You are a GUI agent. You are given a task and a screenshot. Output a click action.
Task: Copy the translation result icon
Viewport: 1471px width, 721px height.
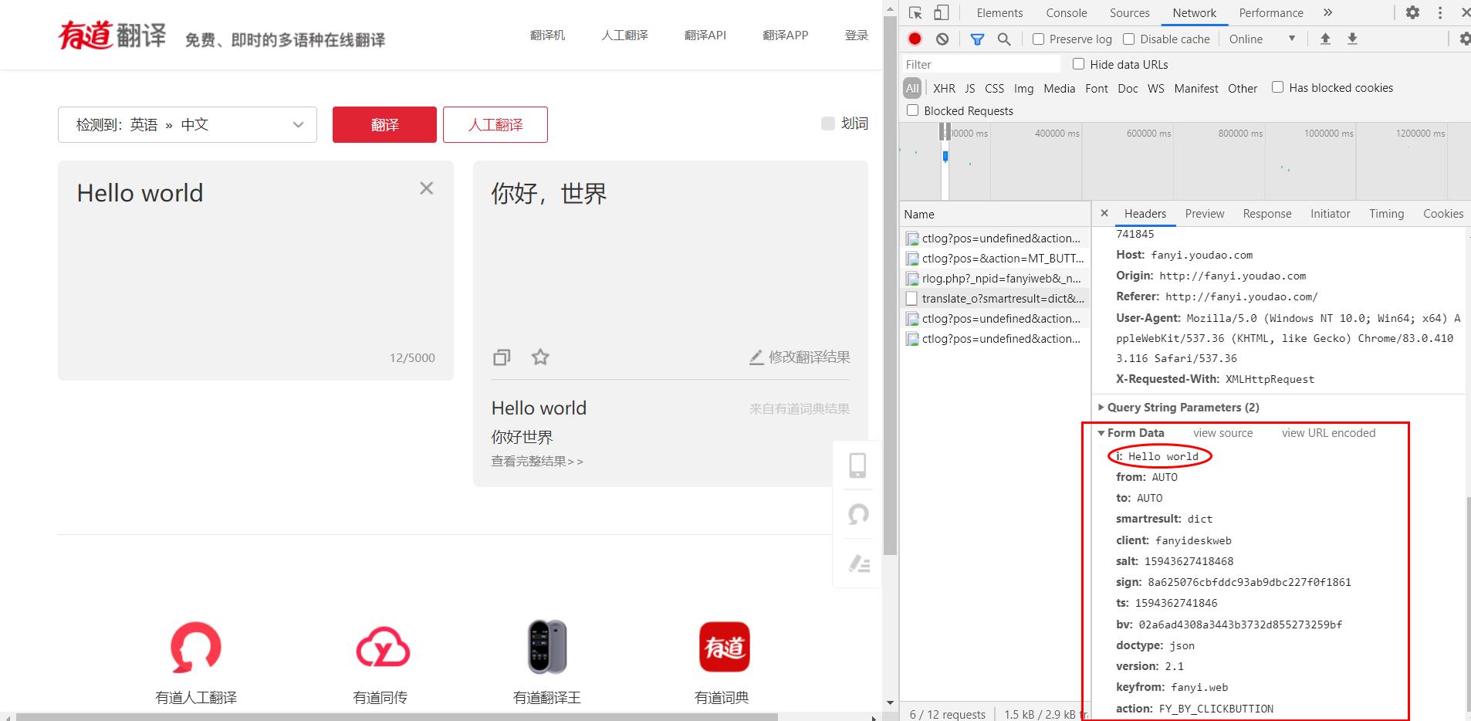pos(502,357)
